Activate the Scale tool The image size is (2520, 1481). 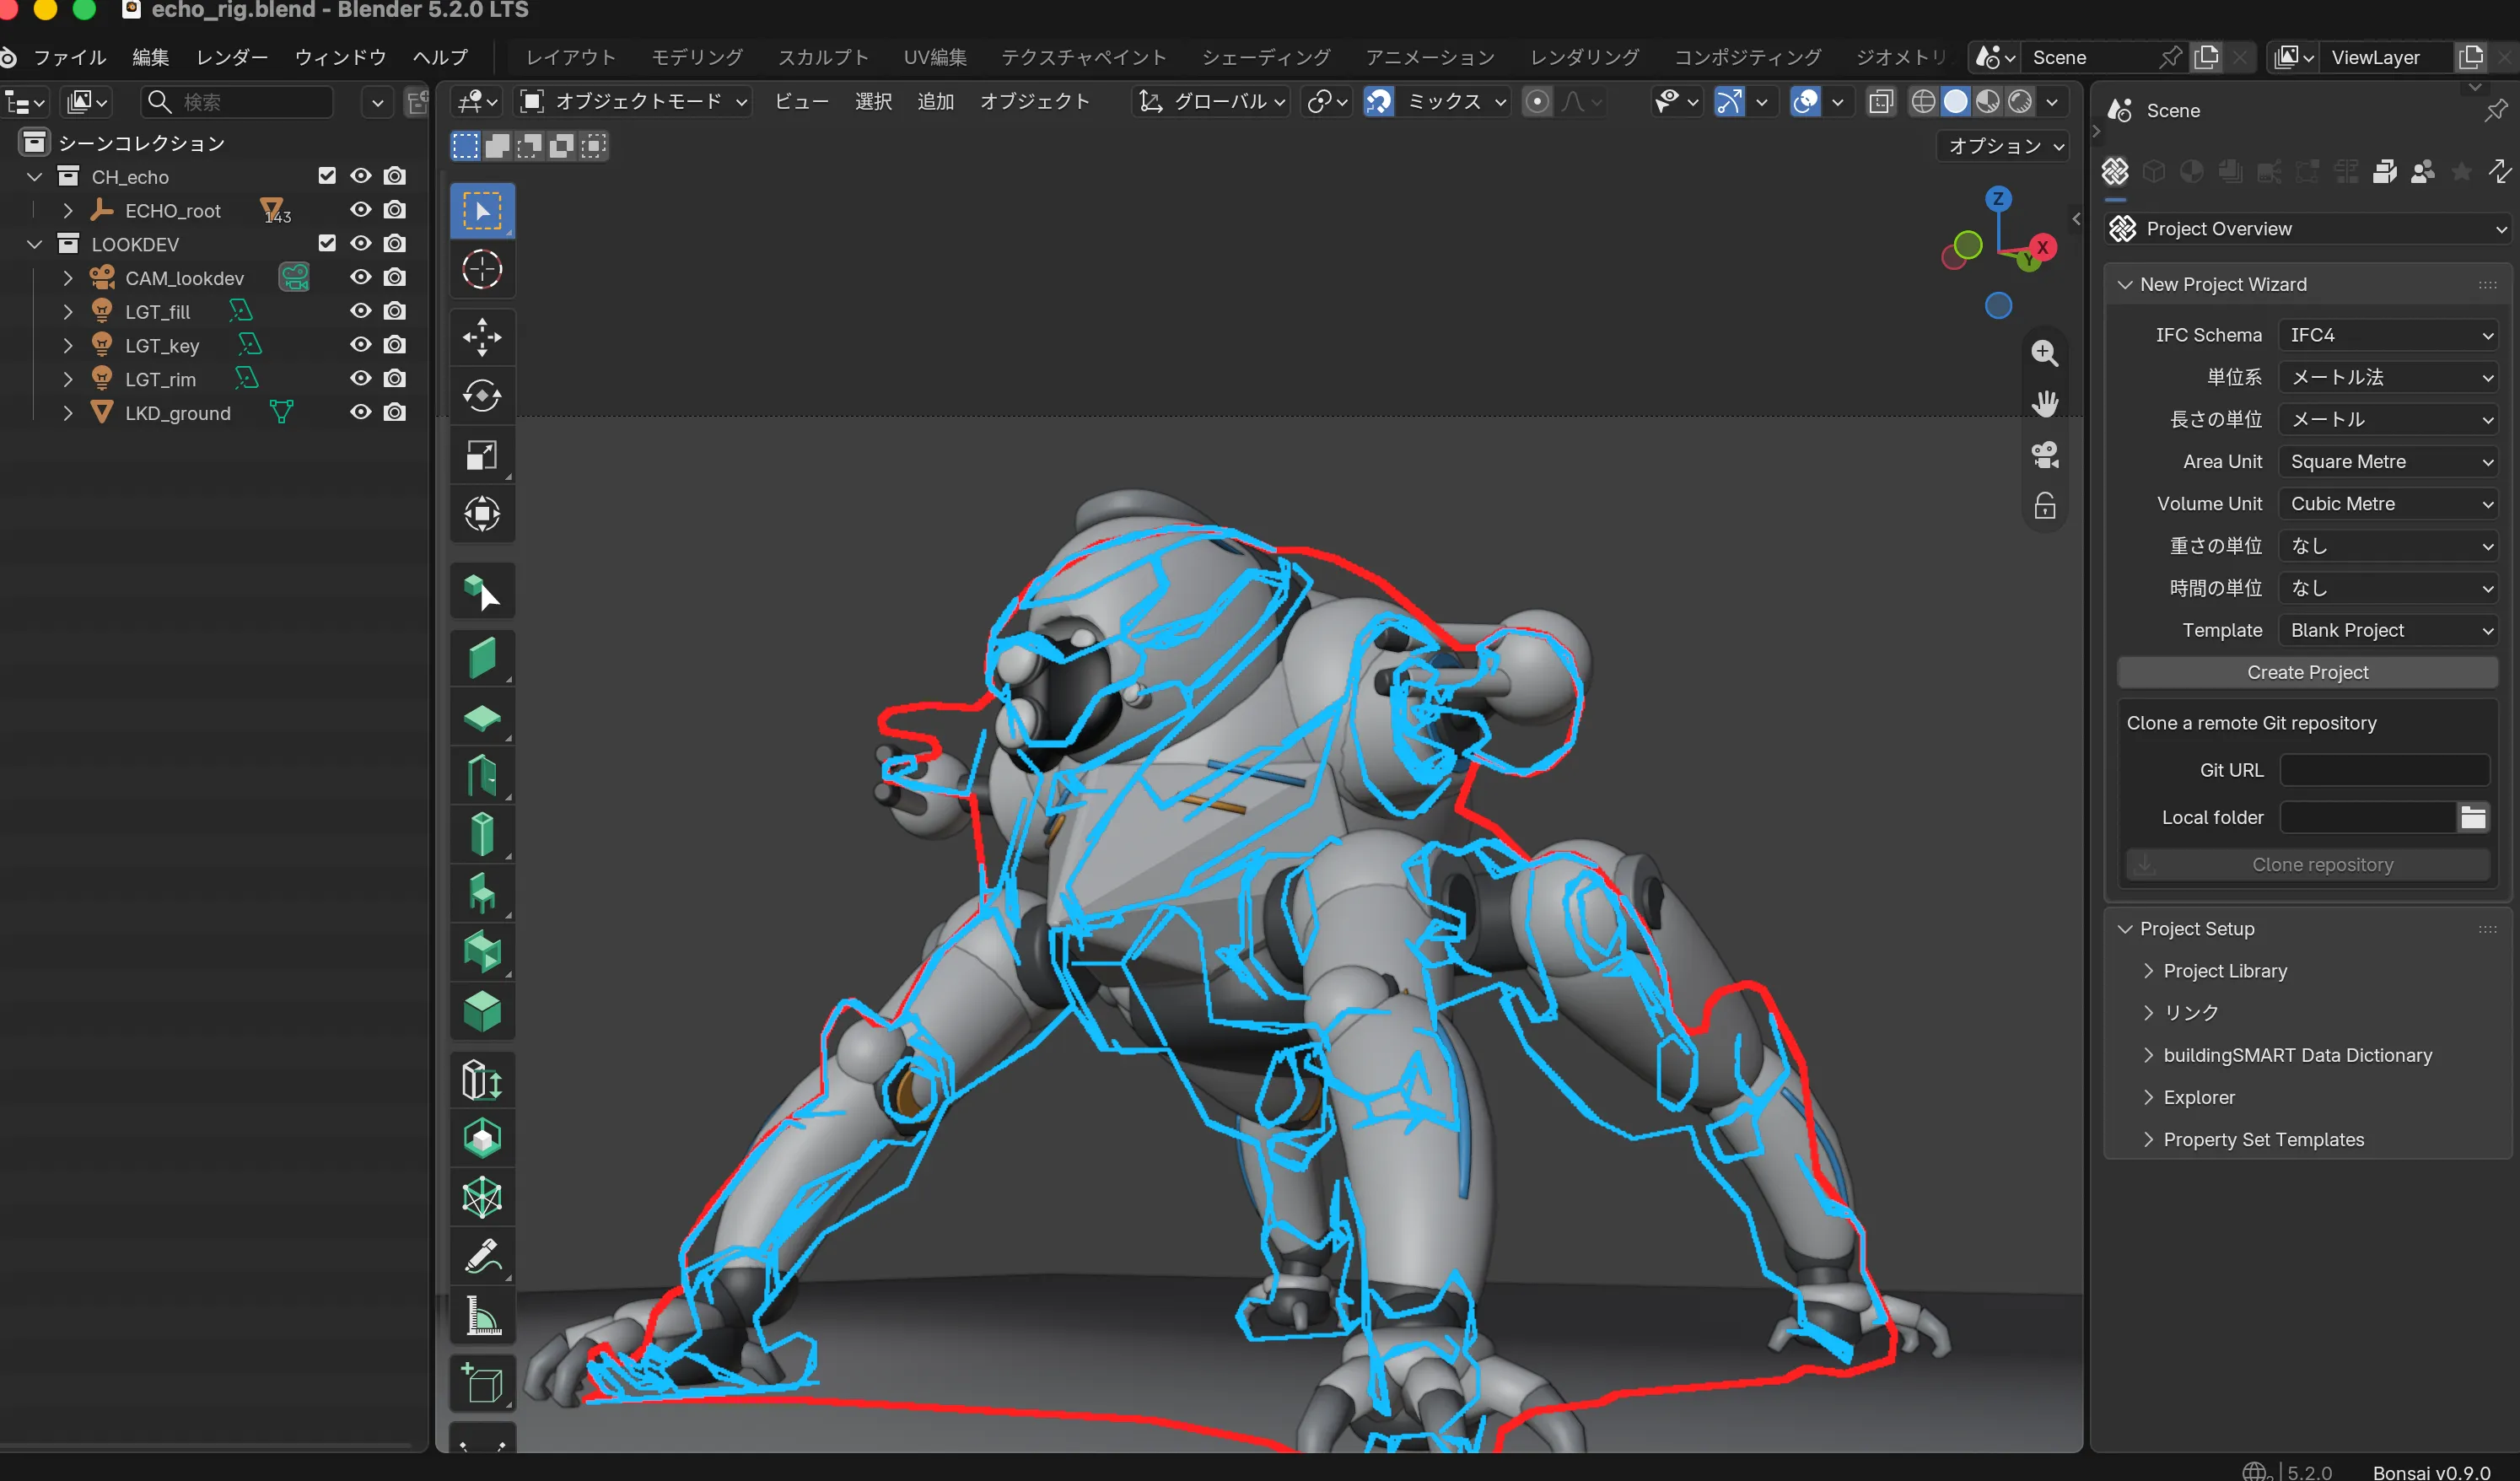tap(482, 455)
